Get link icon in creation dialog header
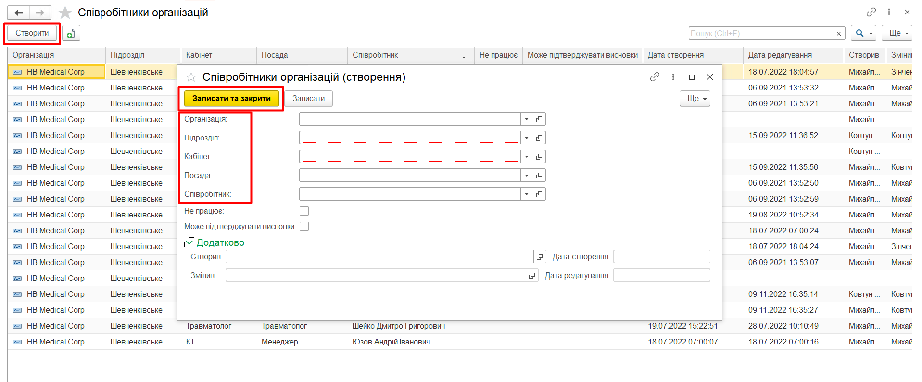922x382 pixels. pyautogui.click(x=655, y=77)
